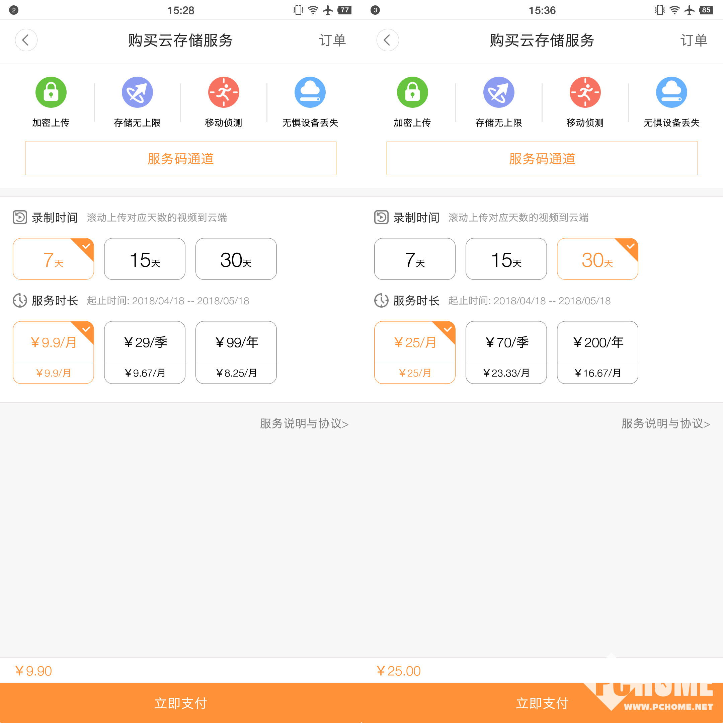Tap the blue cloud device-loss icon in left screen
This screenshot has height=723, width=723.
[310, 92]
